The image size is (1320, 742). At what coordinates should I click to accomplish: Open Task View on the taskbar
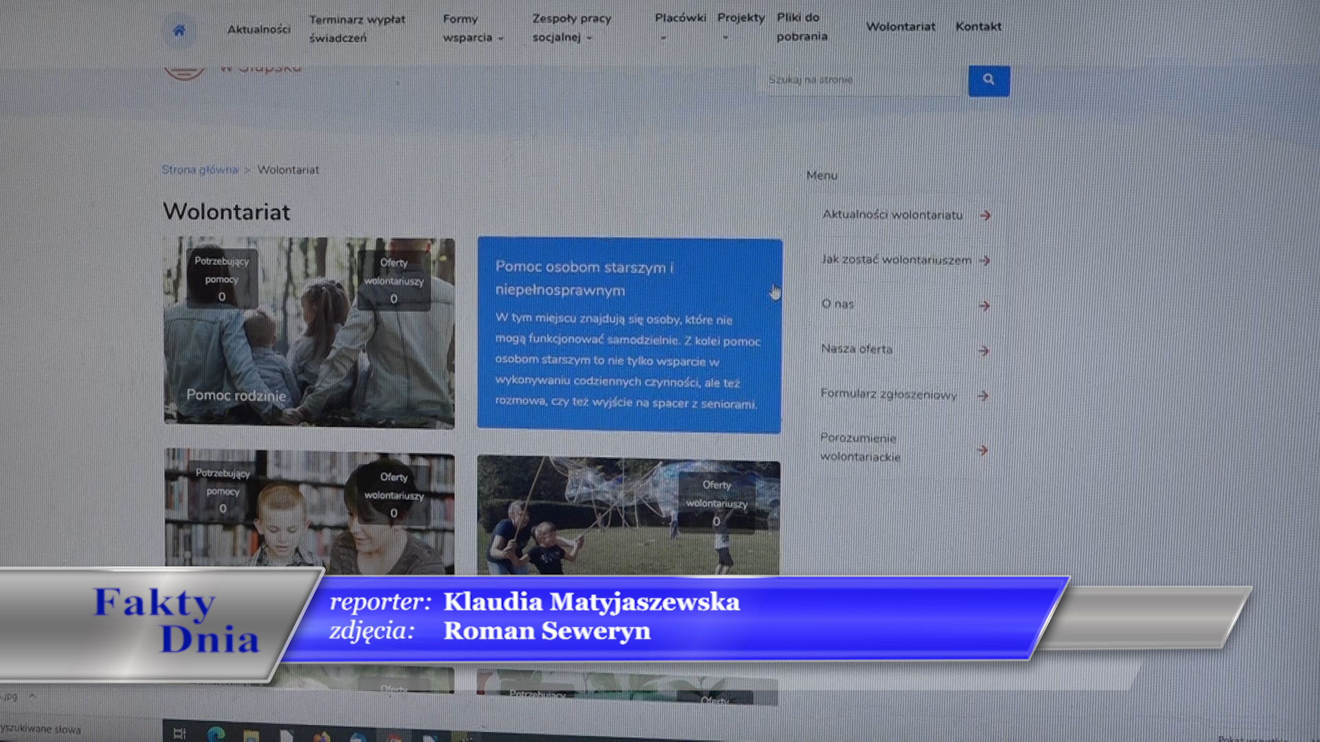point(179,733)
